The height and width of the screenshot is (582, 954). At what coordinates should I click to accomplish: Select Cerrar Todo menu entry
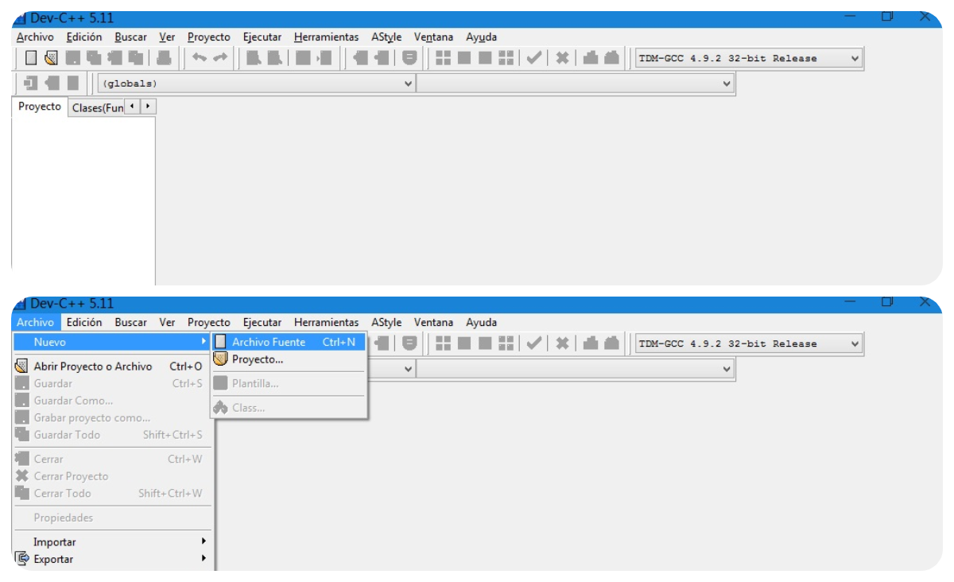[114, 493]
